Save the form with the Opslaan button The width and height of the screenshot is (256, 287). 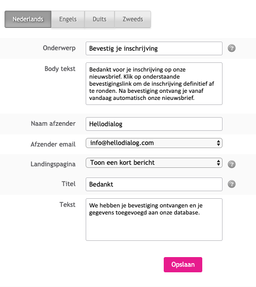point(183,265)
